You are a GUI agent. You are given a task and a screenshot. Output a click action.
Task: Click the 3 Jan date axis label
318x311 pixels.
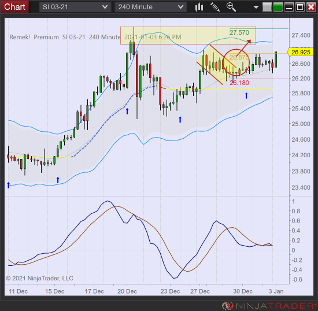(x=276, y=291)
